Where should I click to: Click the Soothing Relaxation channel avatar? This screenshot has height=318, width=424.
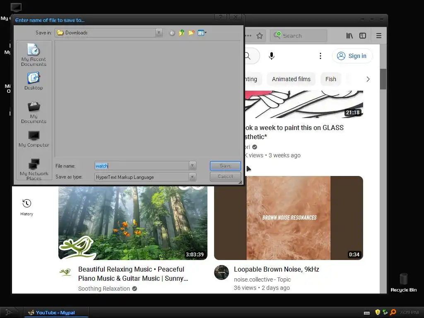[x=66, y=272]
